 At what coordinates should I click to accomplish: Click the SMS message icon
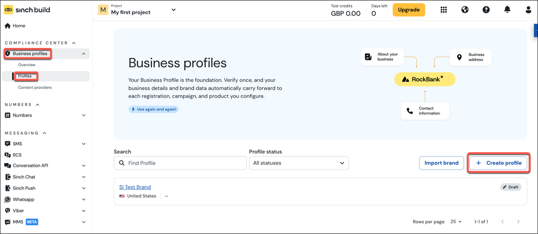[8, 144]
